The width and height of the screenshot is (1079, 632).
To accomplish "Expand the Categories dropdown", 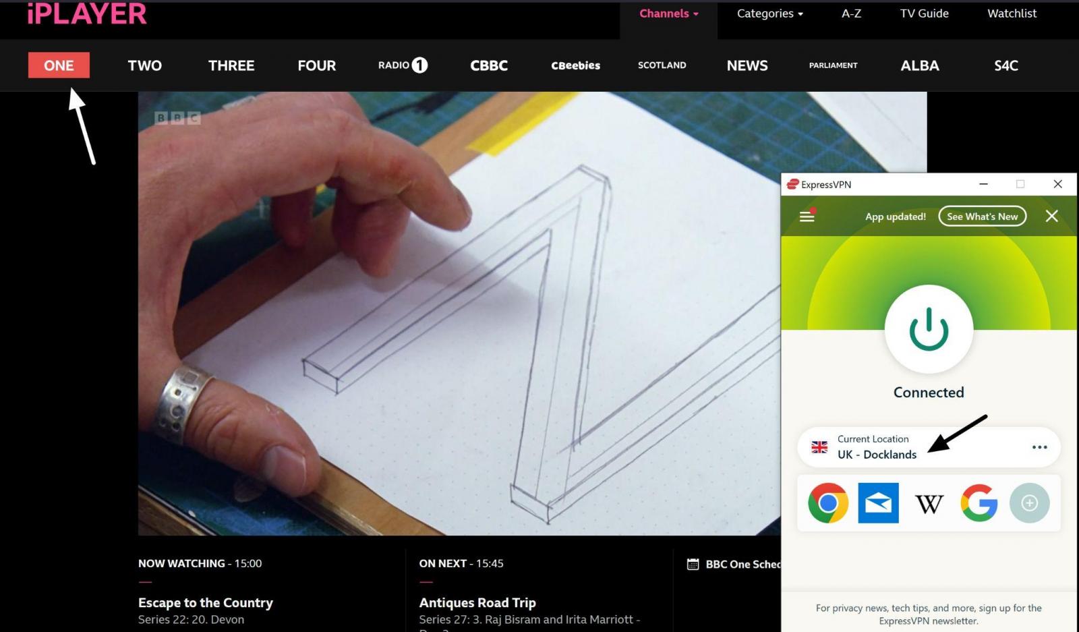I will point(770,13).
